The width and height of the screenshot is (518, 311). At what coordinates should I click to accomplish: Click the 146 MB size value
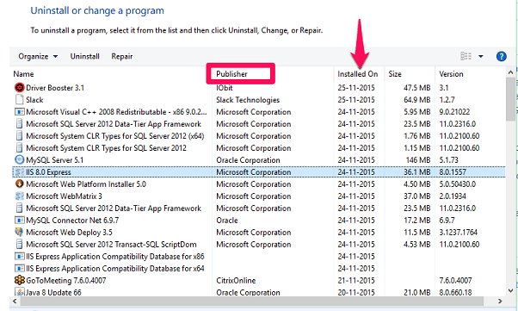(418, 160)
